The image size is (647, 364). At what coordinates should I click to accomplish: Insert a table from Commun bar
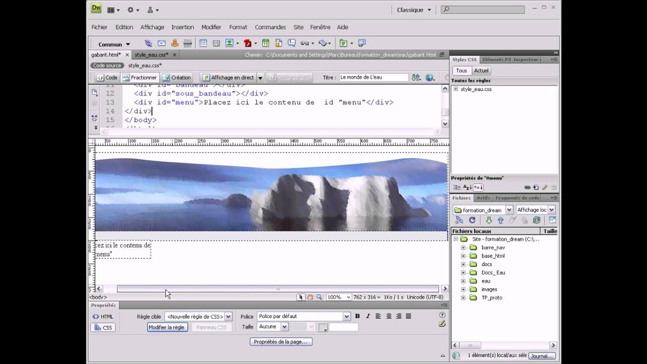click(203, 43)
